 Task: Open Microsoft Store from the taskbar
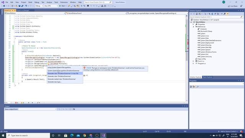pos(65,135)
